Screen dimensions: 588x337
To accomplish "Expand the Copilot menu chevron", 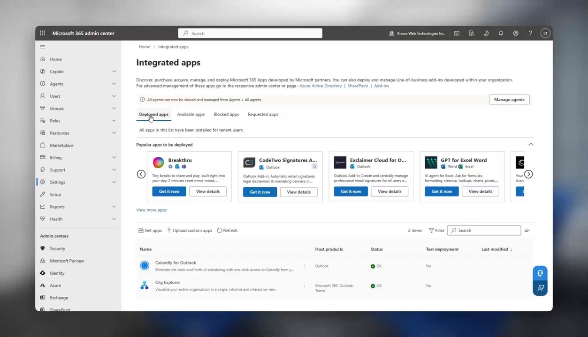I will point(114,72).
